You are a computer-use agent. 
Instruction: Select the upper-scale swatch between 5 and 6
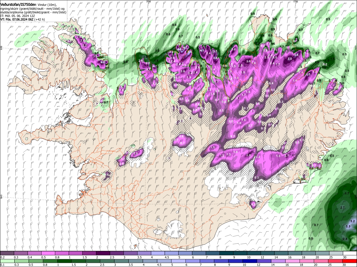click(x=185, y=253)
